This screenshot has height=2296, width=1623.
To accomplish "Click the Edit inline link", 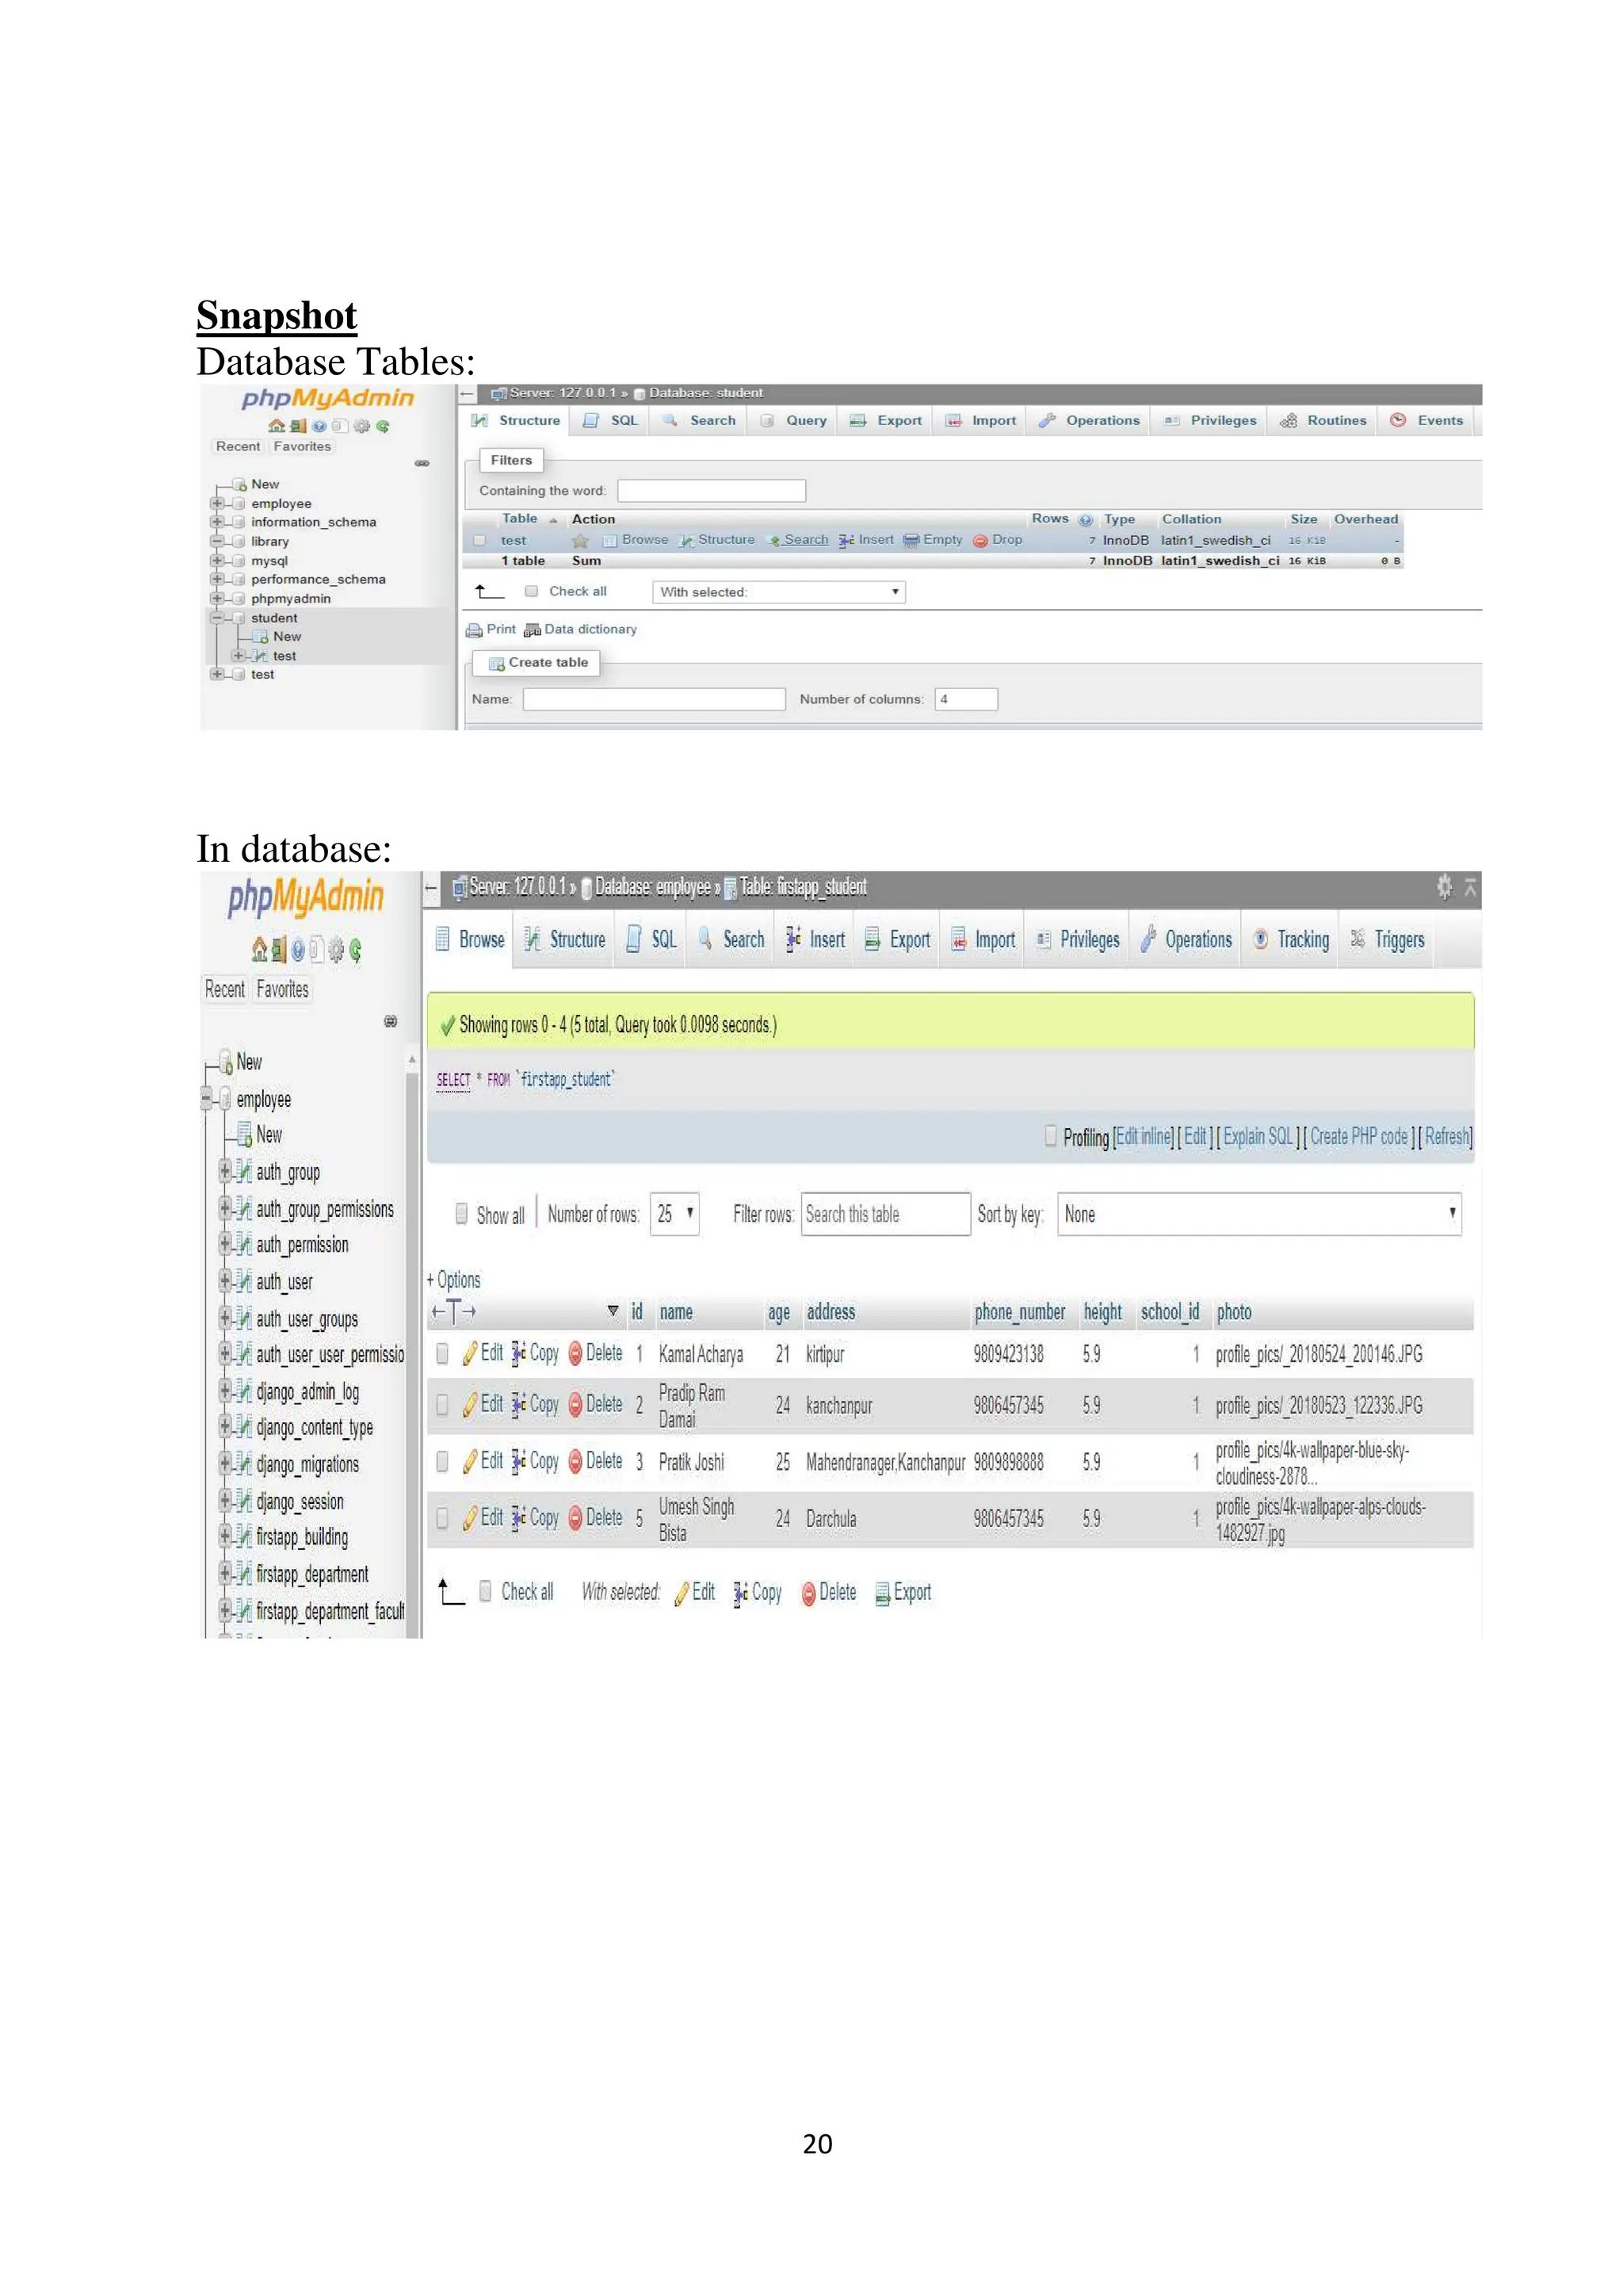I will [x=1144, y=1136].
